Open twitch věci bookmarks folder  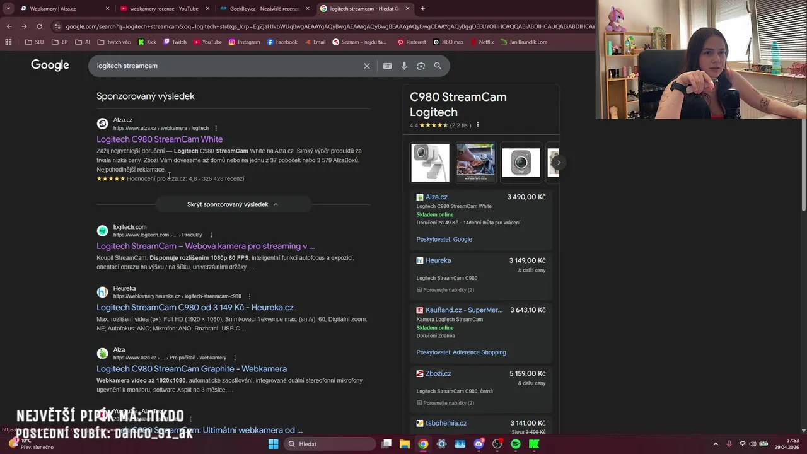pyautogui.click(x=113, y=42)
